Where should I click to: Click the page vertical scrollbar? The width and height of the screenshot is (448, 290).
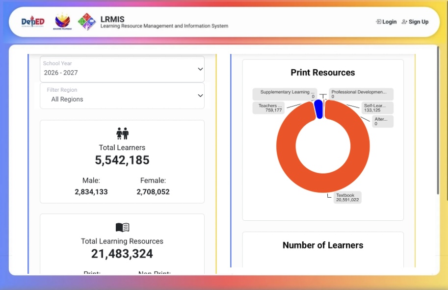click(438, 120)
